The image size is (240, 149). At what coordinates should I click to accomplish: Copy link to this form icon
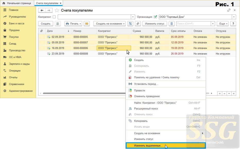coord(229,10)
